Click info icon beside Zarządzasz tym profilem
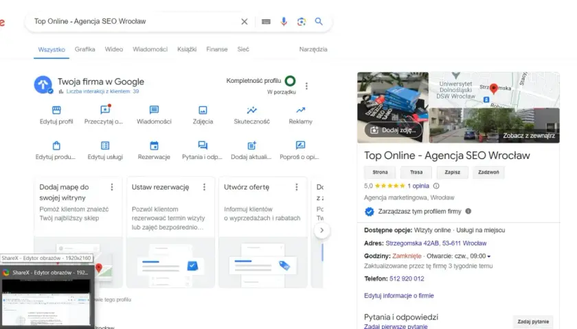Viewport: 577px width, 329px height. 468,211
